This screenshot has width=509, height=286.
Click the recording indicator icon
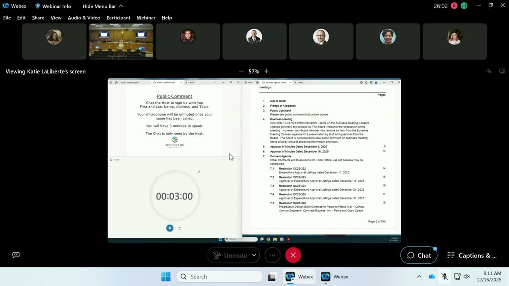(454, 6)
